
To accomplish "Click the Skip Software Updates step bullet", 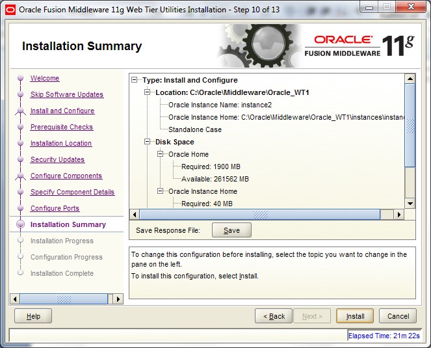I will coord(20,94).
